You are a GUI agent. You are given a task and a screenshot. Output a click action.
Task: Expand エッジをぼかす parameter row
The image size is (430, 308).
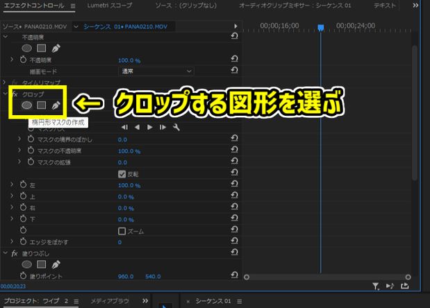[x=12, y=241]
